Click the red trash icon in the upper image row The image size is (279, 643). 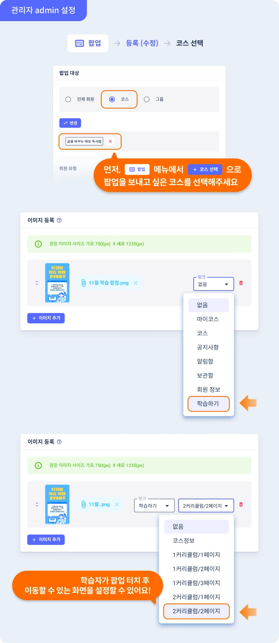(241, 283)
